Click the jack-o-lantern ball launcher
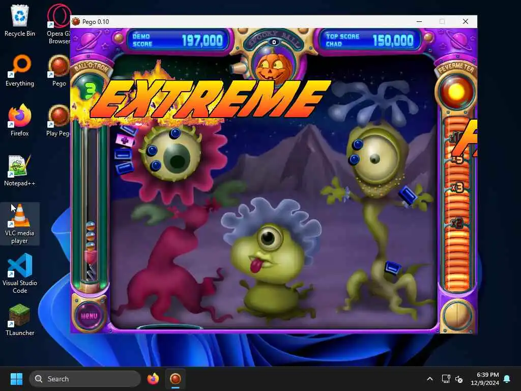Viewport: 521px width, 391px height. pos(273,69)
